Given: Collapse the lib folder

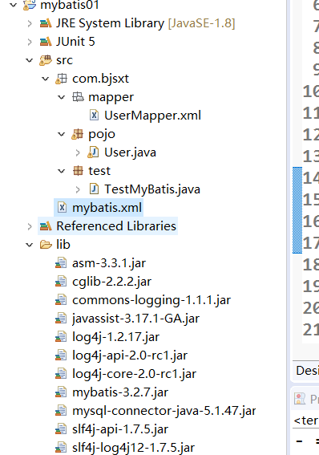Looking at the screenshot, I should coord(30,245).
